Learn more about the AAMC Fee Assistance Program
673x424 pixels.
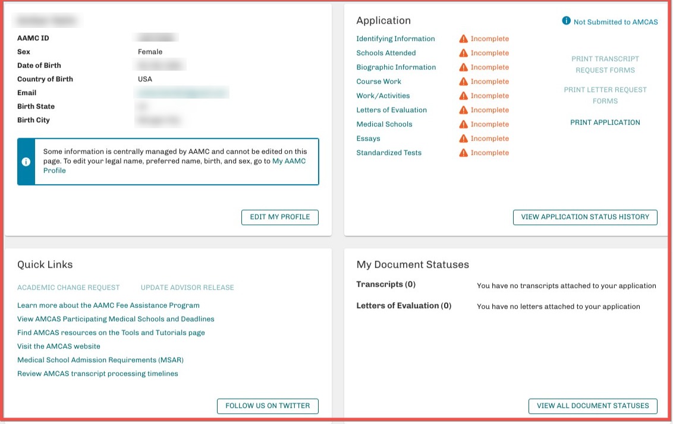pos(108,305)
